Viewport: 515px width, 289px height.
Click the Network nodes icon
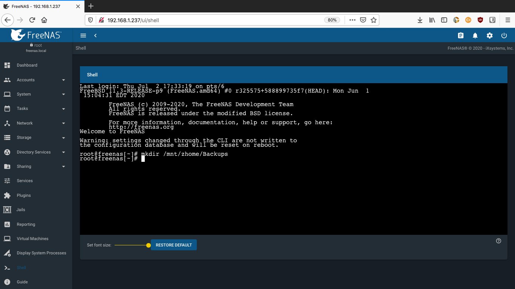(x=7, y=123)
